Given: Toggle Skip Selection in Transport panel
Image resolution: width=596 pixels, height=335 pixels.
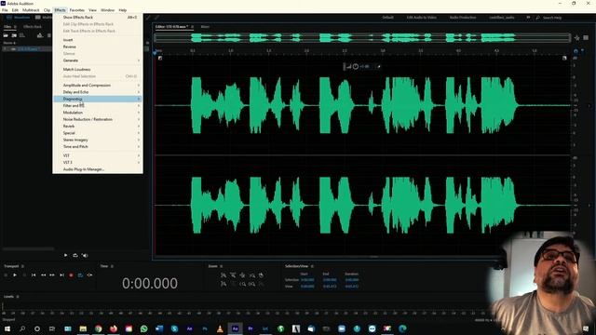Looking at the screenshot, I should pyautogui.click(x=89, y=275).
